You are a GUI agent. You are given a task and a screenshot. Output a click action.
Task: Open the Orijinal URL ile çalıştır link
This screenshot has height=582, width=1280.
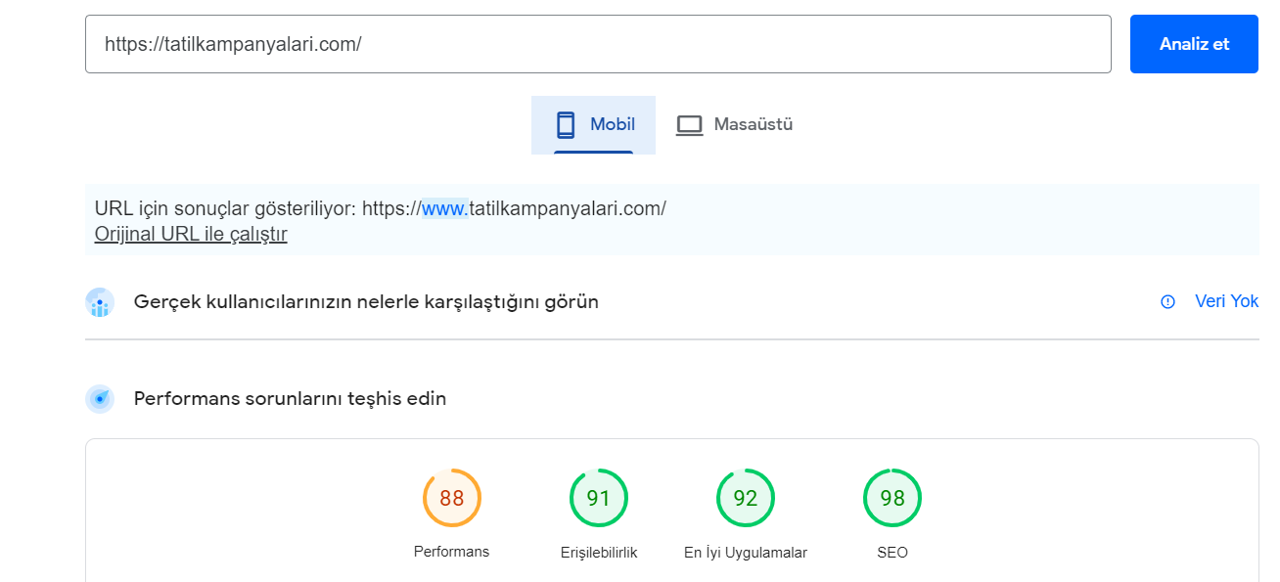(191, 234)
